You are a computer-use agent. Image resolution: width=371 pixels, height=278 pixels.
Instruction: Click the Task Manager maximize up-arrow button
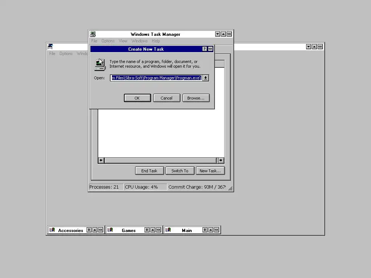(223, 34)
